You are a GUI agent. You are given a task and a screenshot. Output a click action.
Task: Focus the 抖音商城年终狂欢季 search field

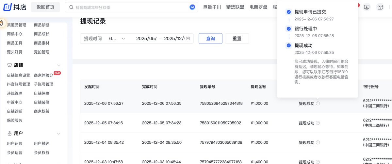(132, 7)
